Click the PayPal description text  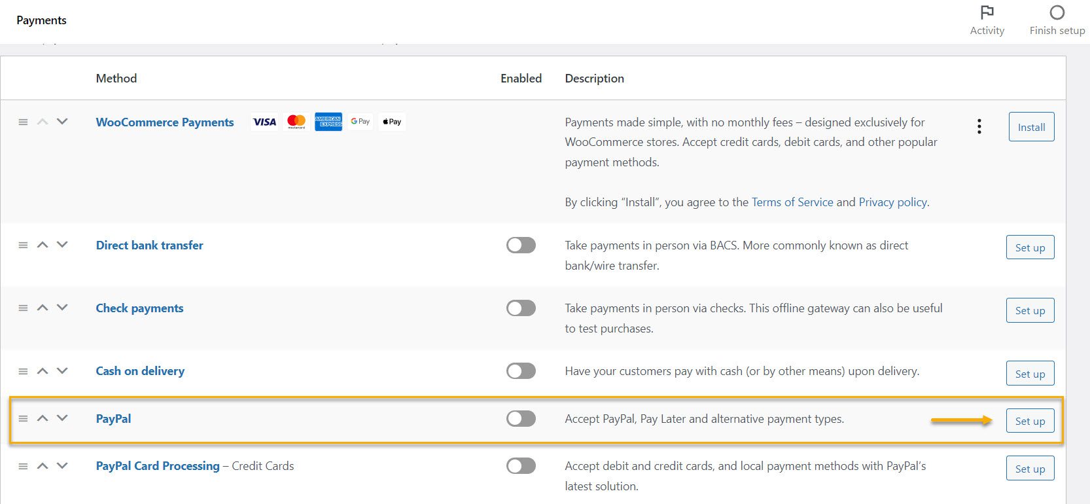pos(705,419)
